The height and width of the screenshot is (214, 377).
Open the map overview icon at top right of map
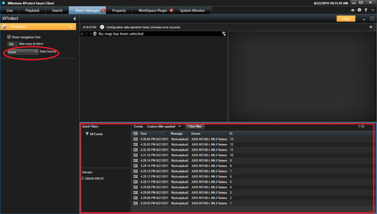224,34
